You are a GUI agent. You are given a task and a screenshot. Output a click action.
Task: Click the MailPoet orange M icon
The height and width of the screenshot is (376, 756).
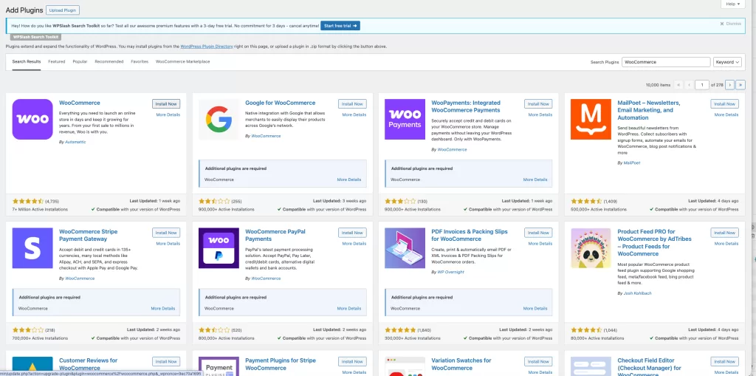(x=591, y=119)
